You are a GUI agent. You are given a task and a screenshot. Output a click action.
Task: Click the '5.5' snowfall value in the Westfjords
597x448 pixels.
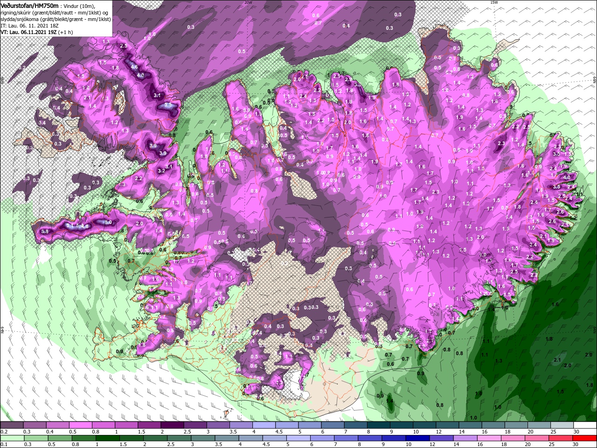168,106
